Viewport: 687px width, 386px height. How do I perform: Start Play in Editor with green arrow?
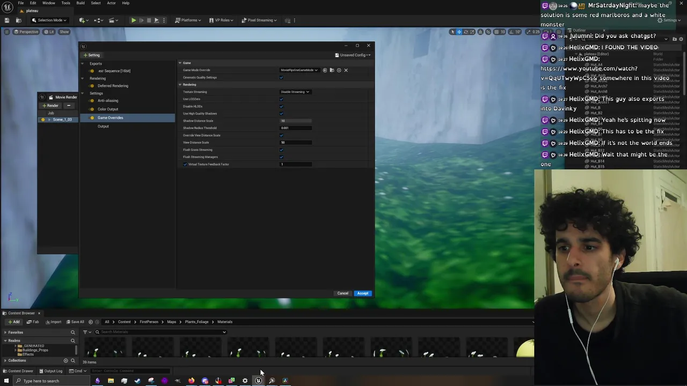[133, 20]
